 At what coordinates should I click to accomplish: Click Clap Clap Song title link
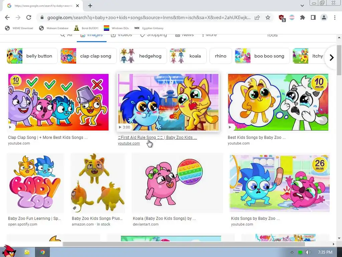click(x=48, y=138)
